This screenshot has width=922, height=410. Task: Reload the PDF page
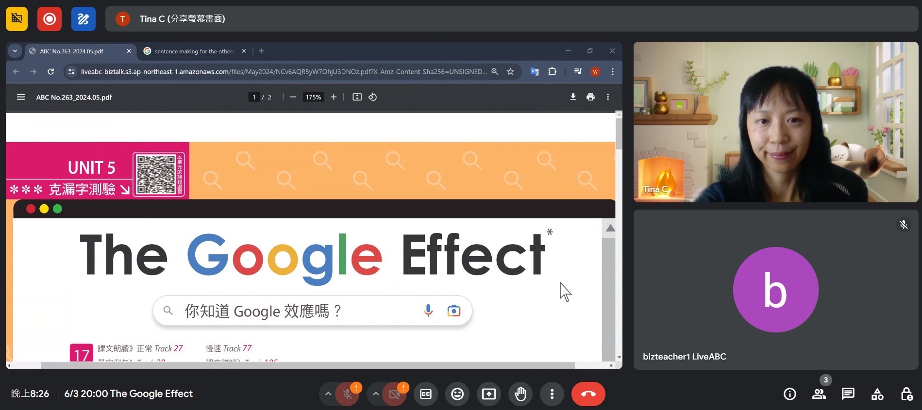(50, 72)
